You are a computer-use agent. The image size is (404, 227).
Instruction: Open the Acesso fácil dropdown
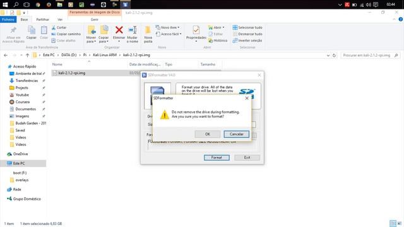[x=169, y=34]
